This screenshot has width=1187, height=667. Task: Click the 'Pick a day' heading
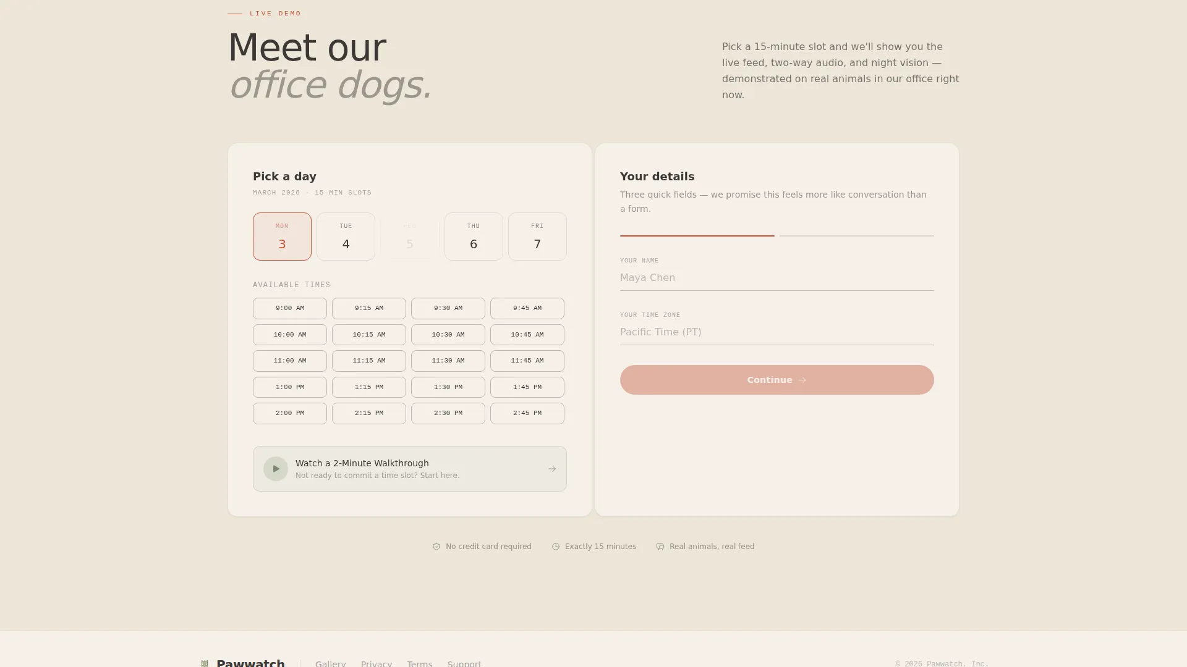pyautogui.click(x=284, y=177)
